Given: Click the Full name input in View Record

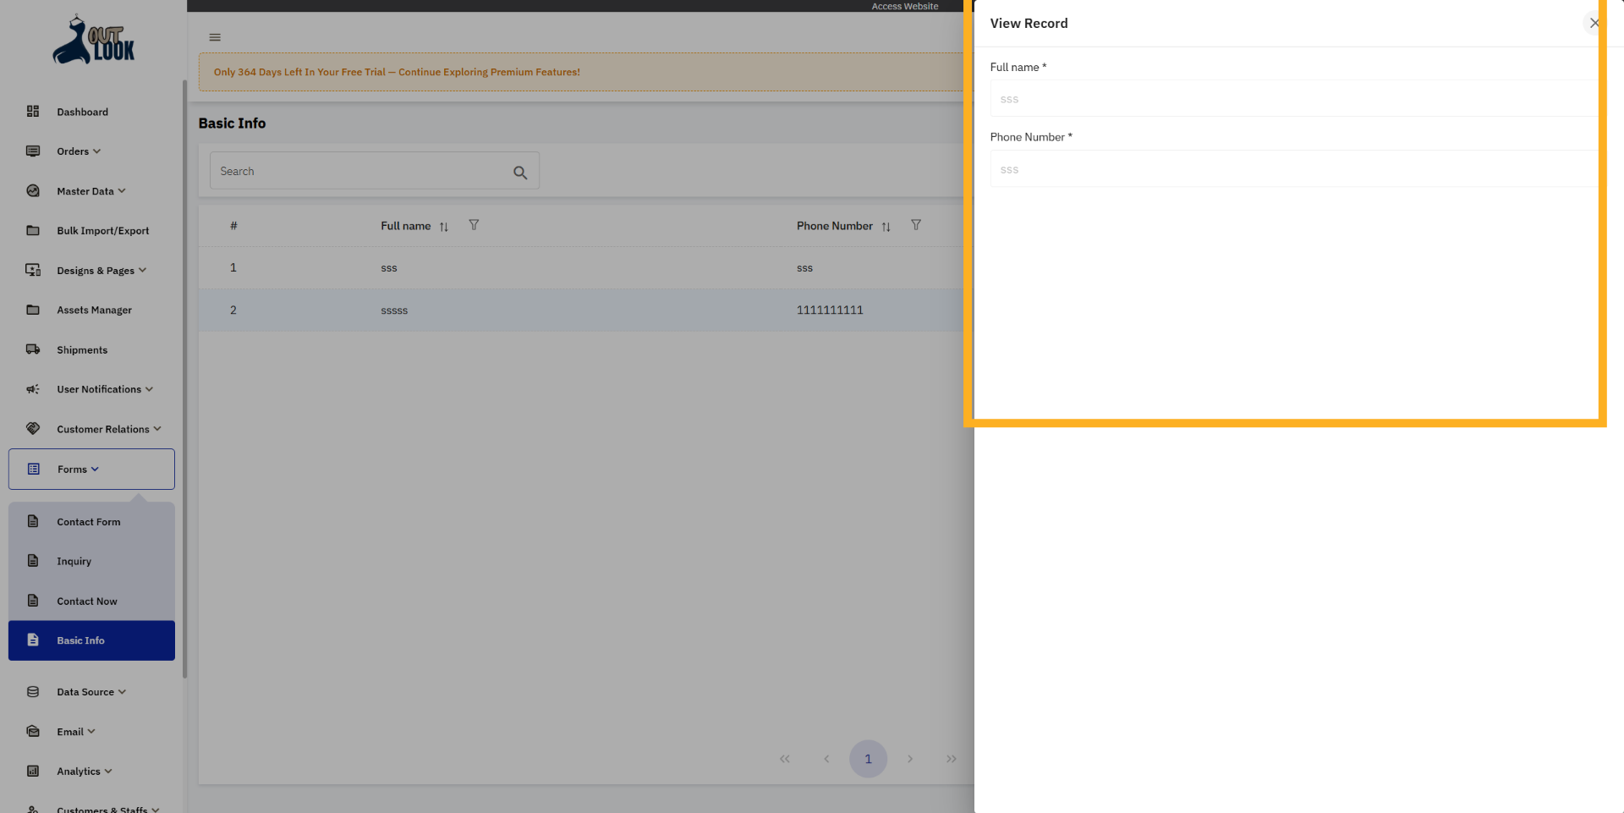Looking at the screenshot, I should [x=1226, y=99].
